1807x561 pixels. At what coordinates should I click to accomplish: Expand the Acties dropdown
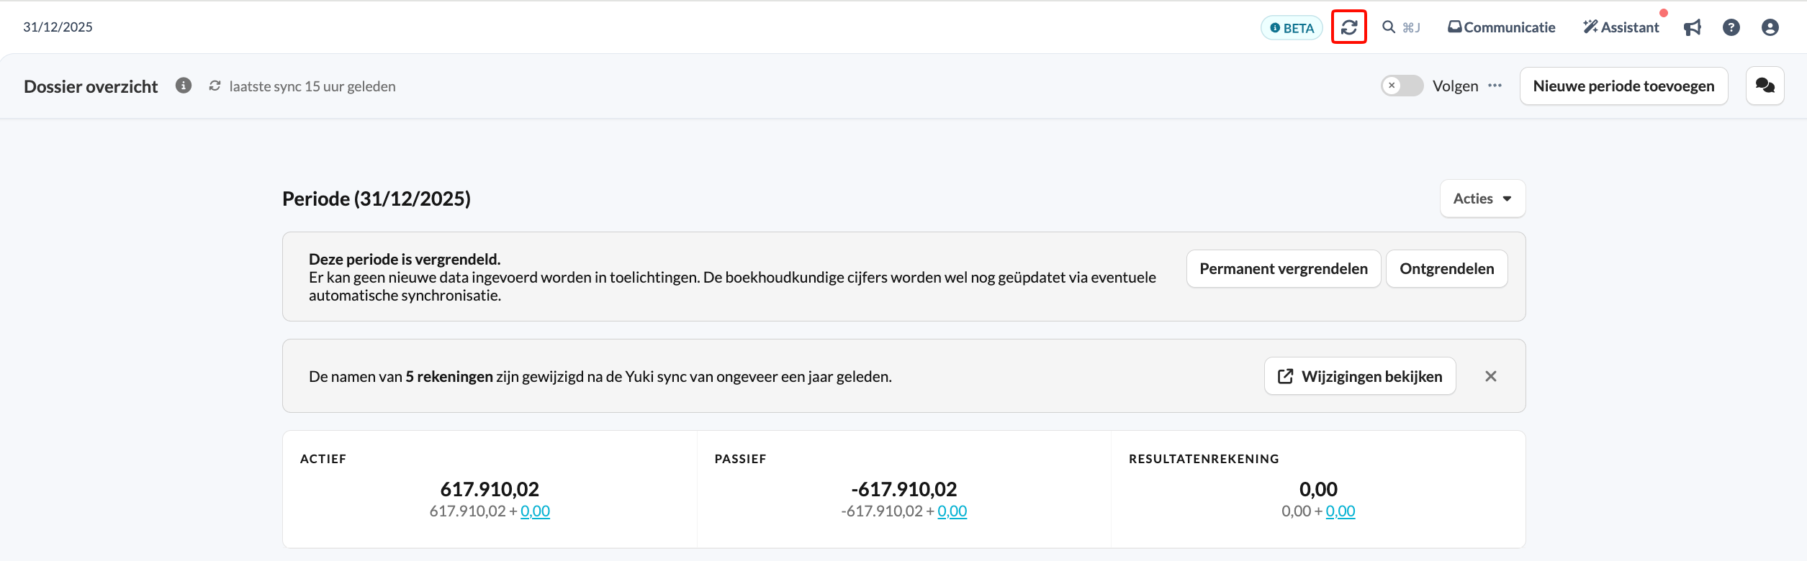coord(1482,199)
